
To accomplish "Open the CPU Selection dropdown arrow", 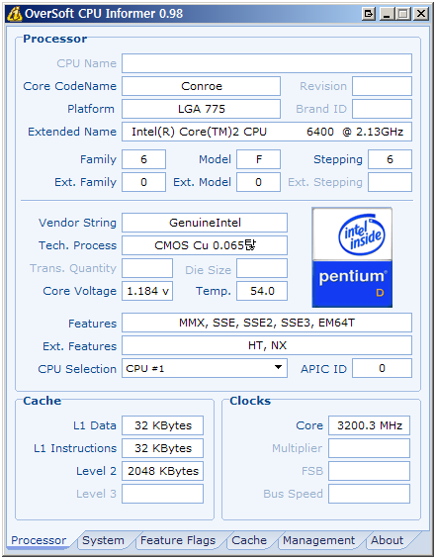I will (278, 368).
